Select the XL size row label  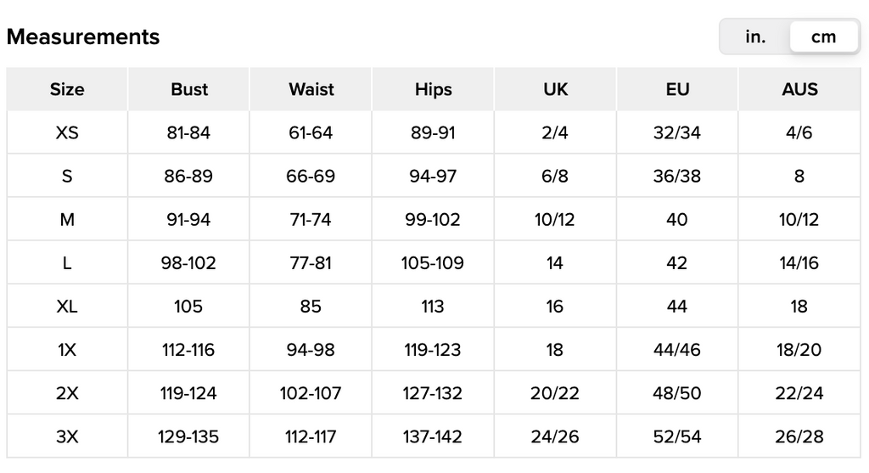(67, 306)
